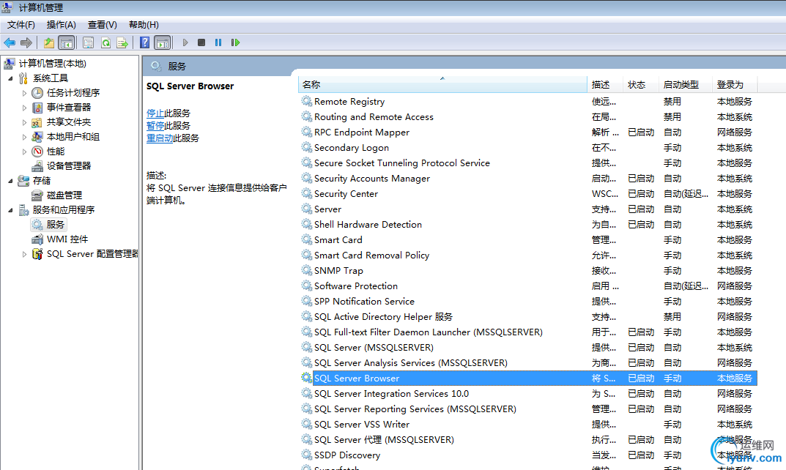
Task: Click the gear icon beside SQL Server Browser
Action: click(307, 378)
